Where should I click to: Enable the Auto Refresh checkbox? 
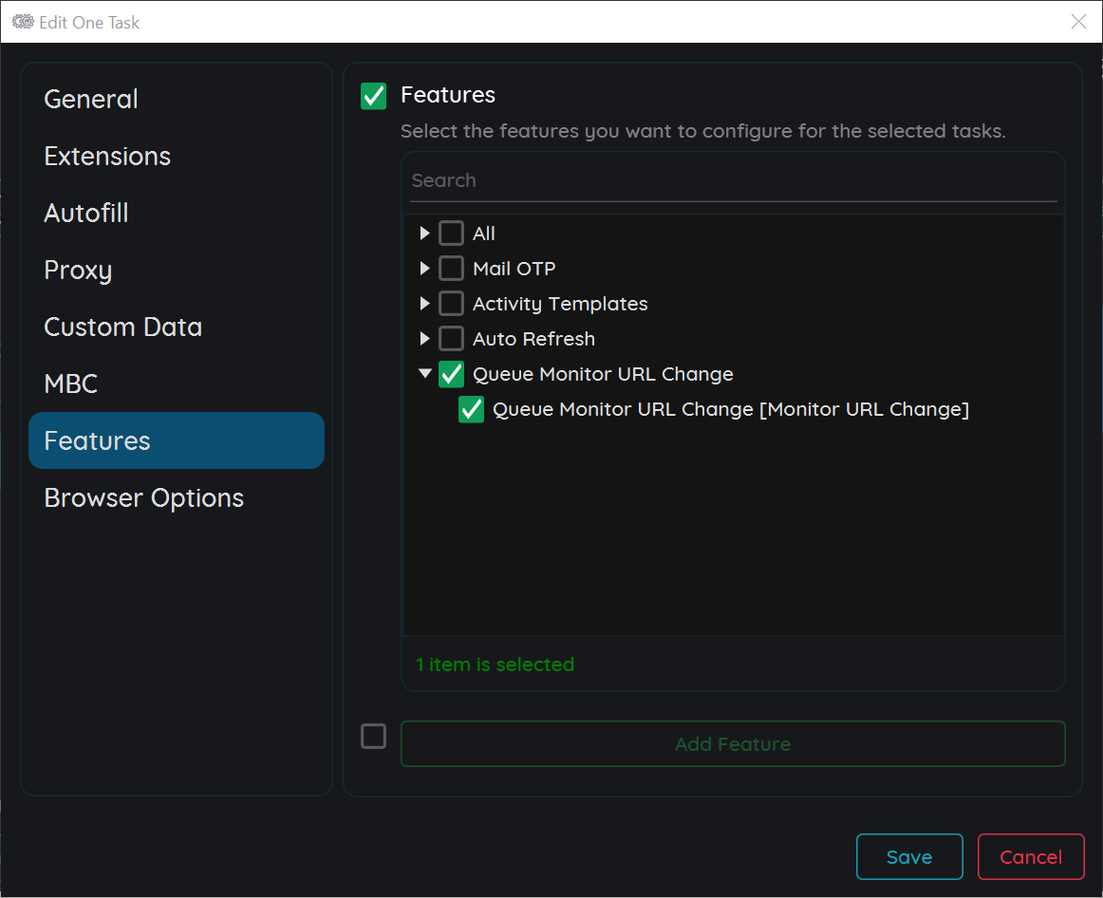(x=451, y=338)
